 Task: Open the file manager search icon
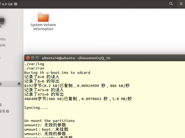click(x=171, y=4)
